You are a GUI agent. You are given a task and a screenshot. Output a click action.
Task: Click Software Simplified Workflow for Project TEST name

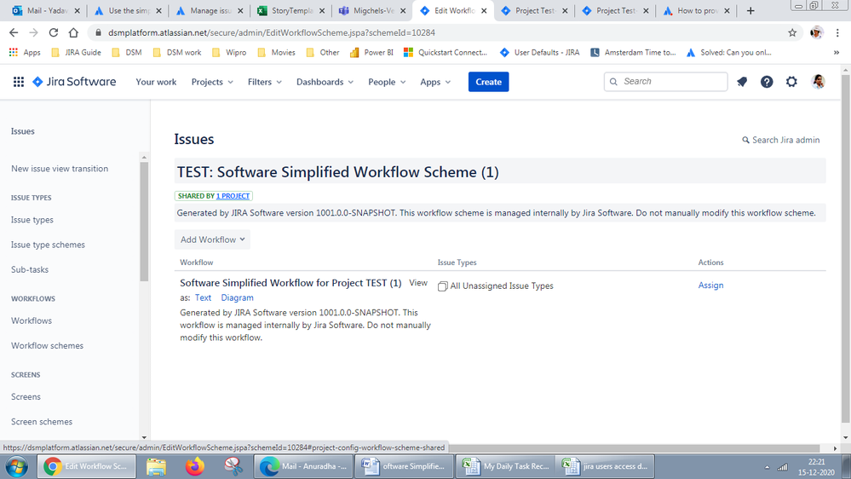click(x=290, y=283)
